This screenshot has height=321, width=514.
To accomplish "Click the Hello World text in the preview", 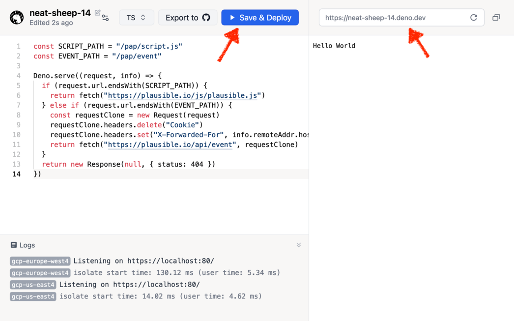I will point(334,46).
